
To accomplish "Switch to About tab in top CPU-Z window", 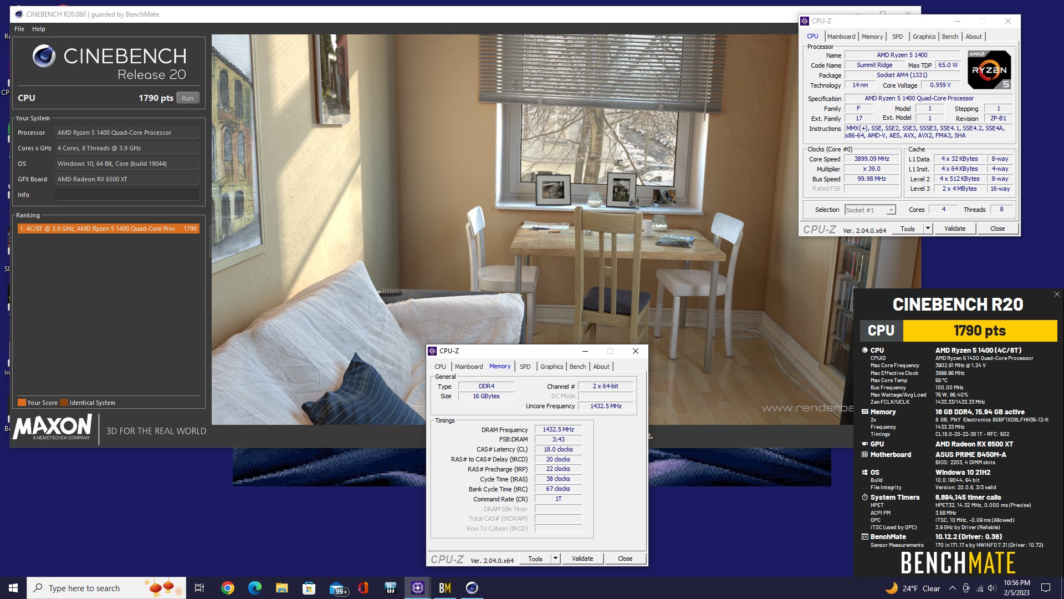I will click(x=974, y=37).
